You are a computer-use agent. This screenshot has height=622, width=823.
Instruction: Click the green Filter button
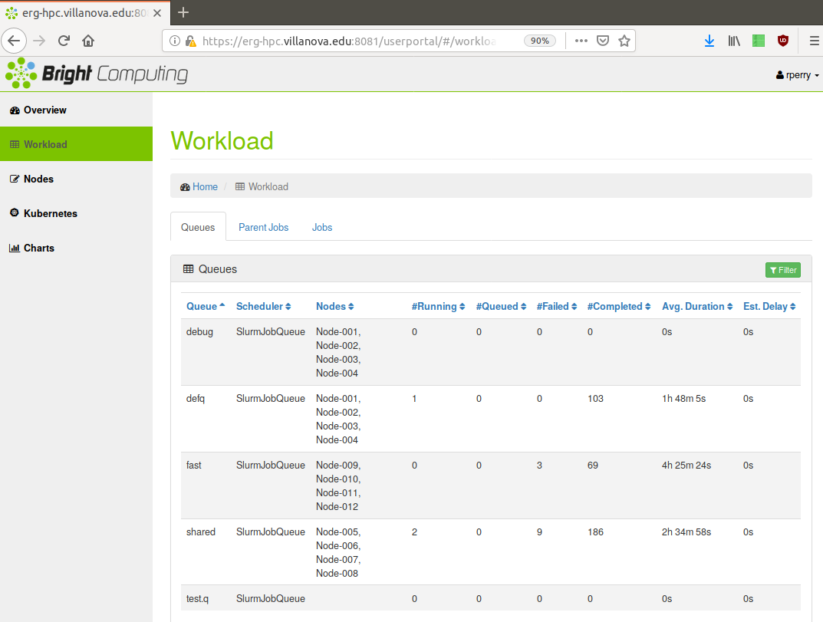click(782, 270)
